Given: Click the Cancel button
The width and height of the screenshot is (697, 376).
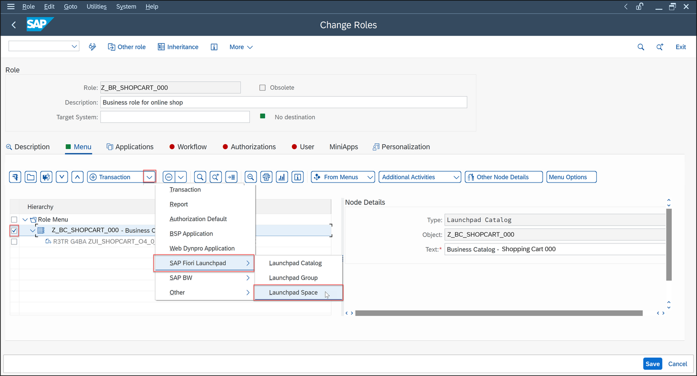Looking at the screenshot, I should tap(678, 364).
